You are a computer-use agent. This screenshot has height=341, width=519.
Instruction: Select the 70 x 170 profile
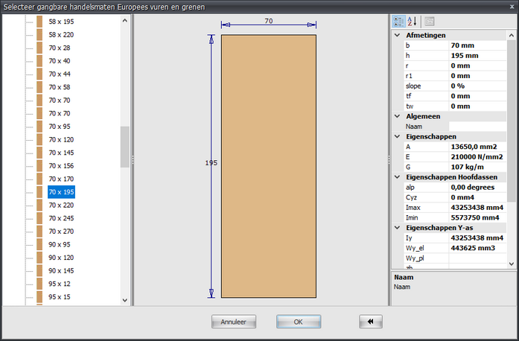[x=61, y=179]
